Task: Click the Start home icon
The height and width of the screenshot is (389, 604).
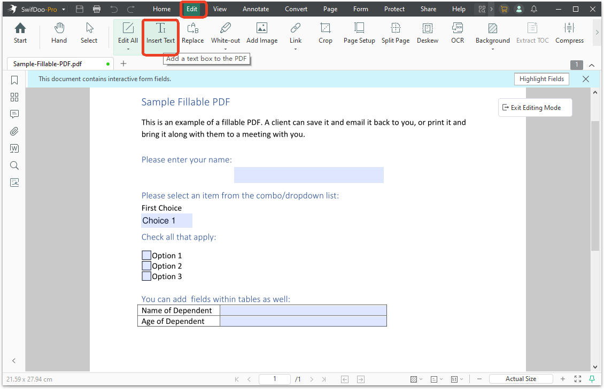Action: [x=20, y=33]
